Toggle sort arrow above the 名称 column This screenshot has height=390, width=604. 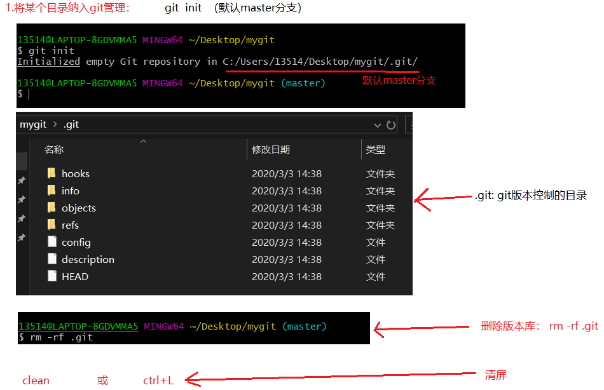[x=143, y=142]
